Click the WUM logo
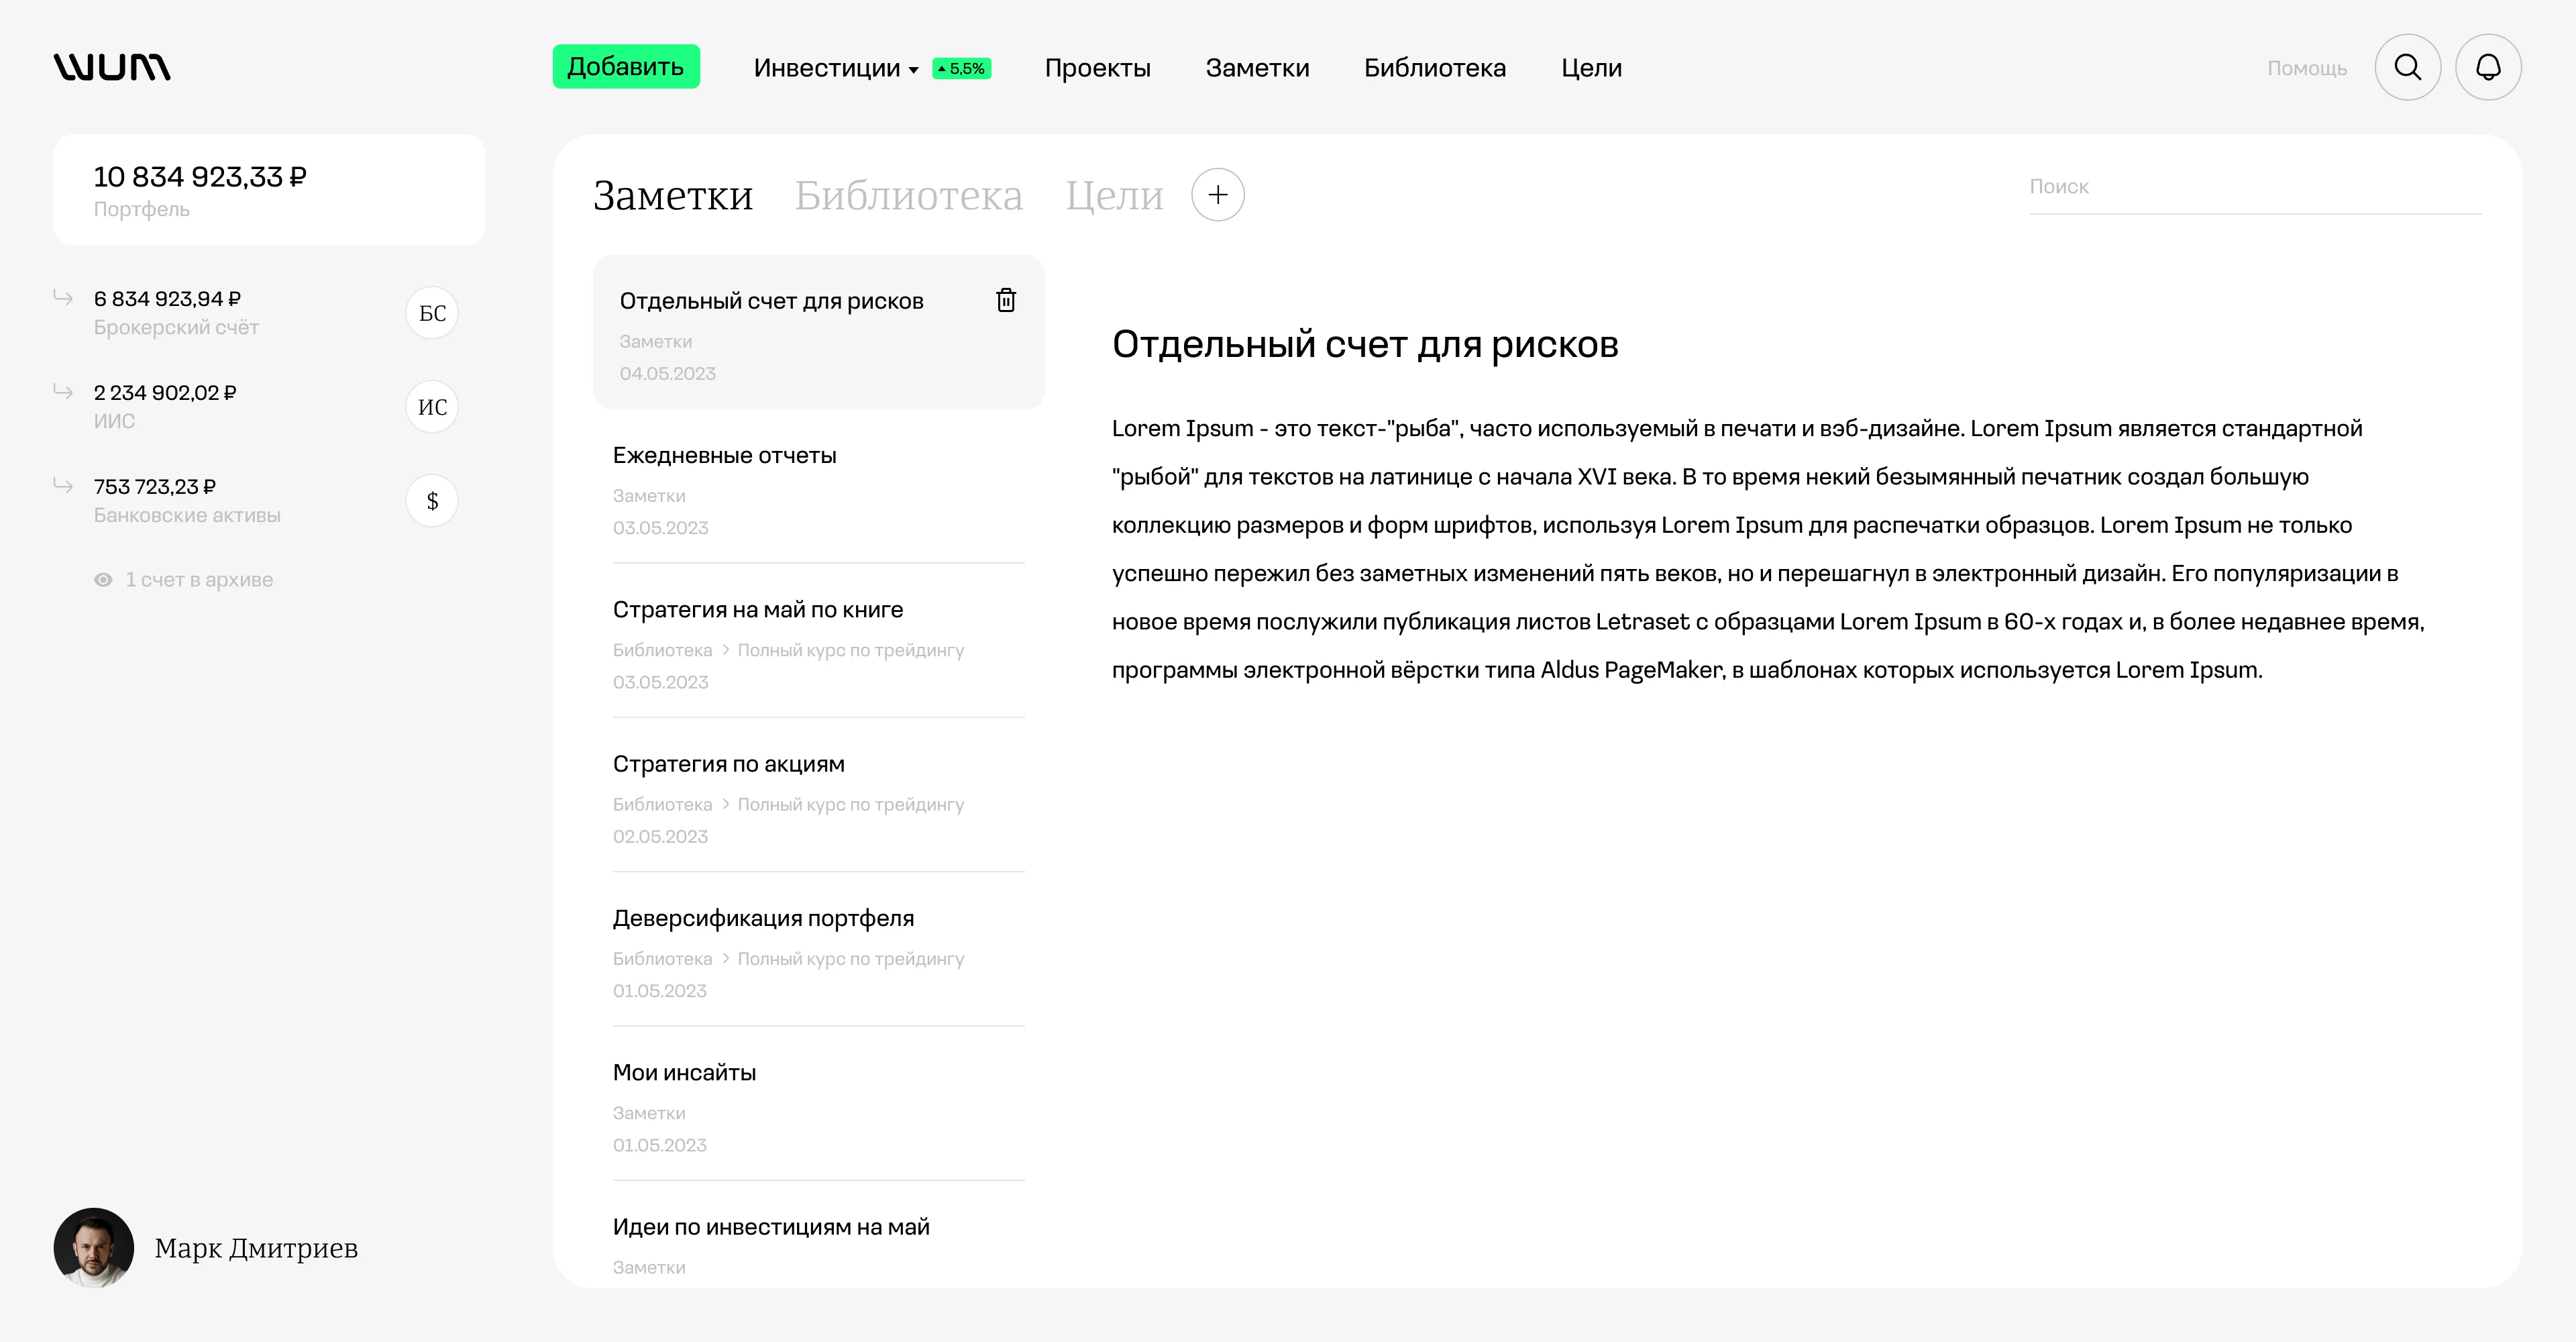 click(112, 67)
